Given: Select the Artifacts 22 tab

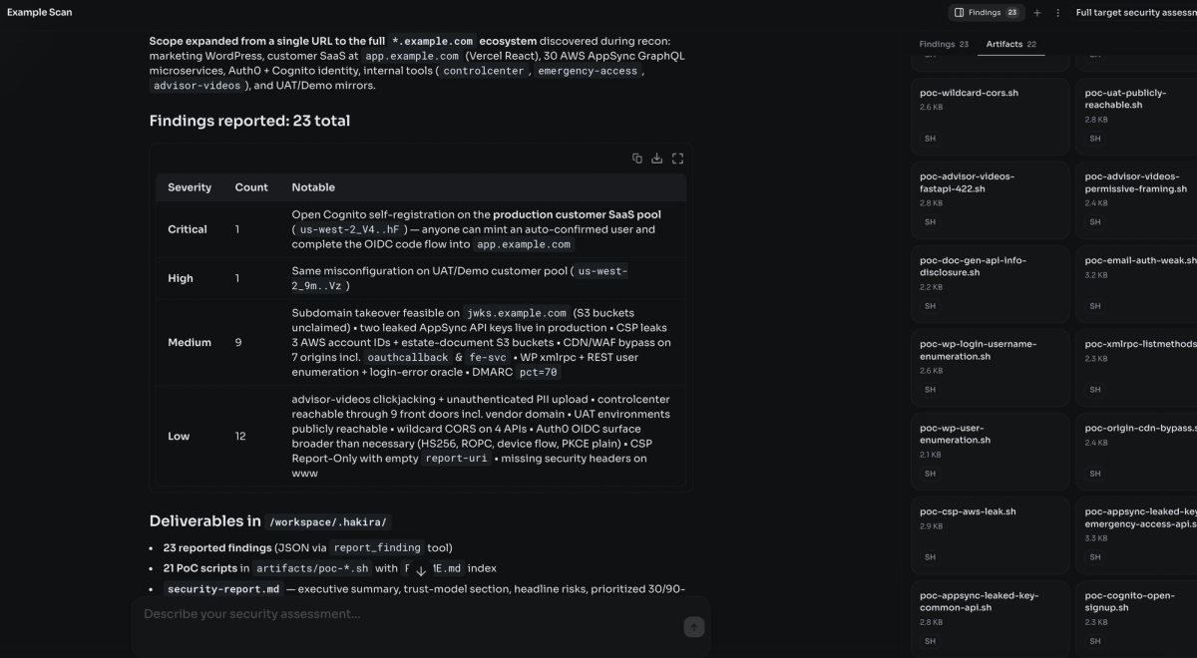Looking at the screenshot, I should point(1011,44).
